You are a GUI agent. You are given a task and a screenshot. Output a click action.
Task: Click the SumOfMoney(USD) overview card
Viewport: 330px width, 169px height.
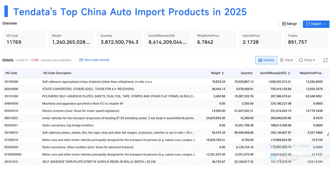pos(167,40)
